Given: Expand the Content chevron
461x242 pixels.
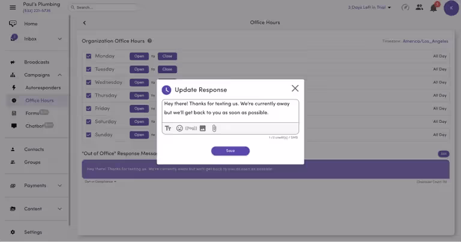Looking at the screenshot, I should pos(59,209).
